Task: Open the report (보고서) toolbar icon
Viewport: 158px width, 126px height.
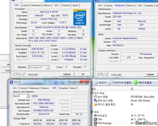Action: pyautogui.click(x=96, y=83)
